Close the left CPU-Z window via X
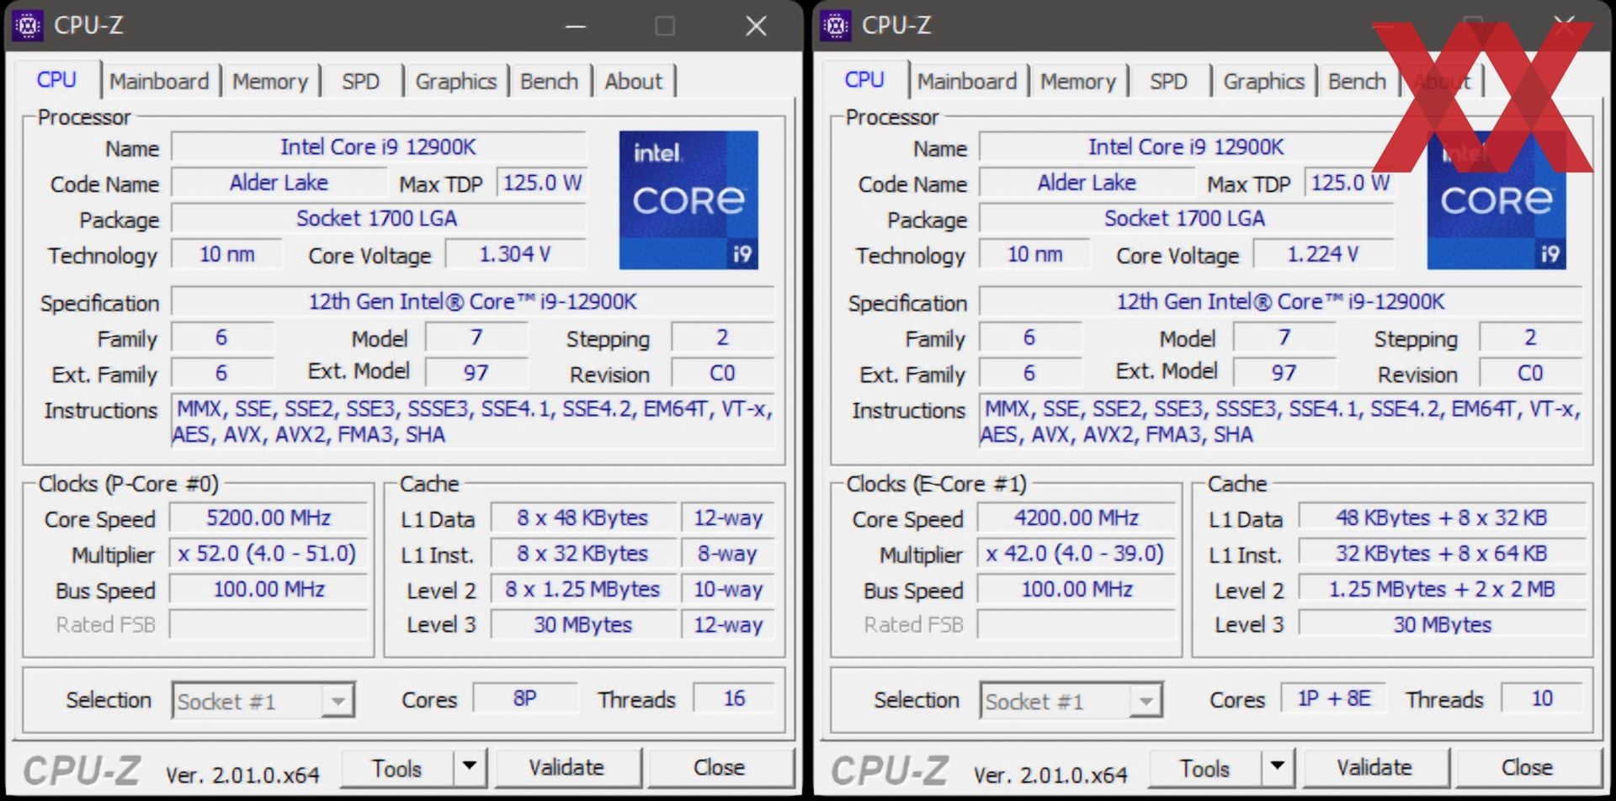This screenshot has height=801, width=1616. click(756, 26)
